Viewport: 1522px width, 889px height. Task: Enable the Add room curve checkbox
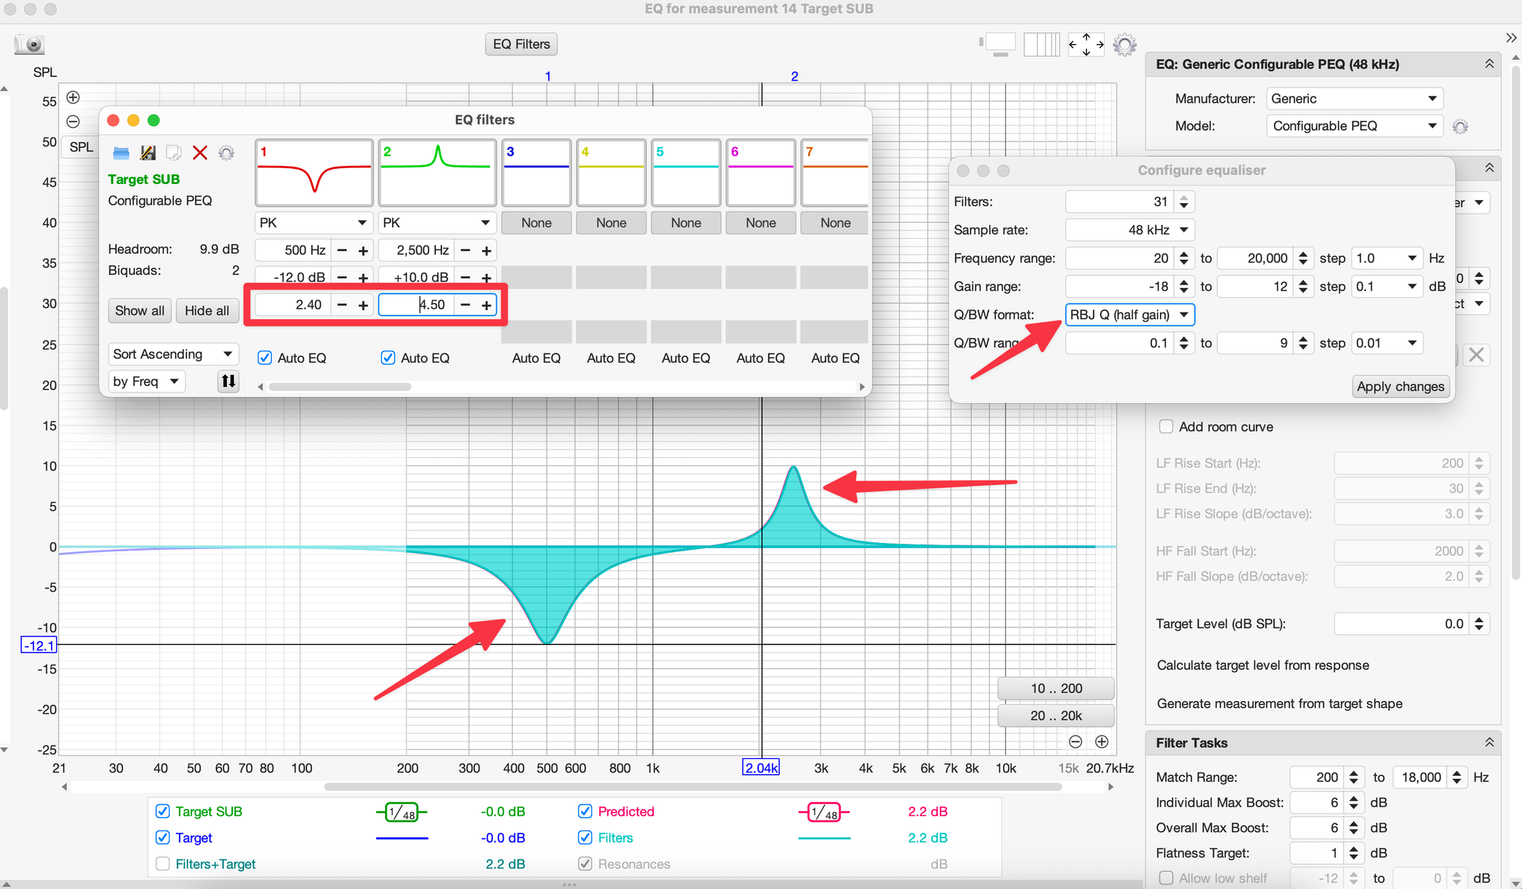(1166, 427)
